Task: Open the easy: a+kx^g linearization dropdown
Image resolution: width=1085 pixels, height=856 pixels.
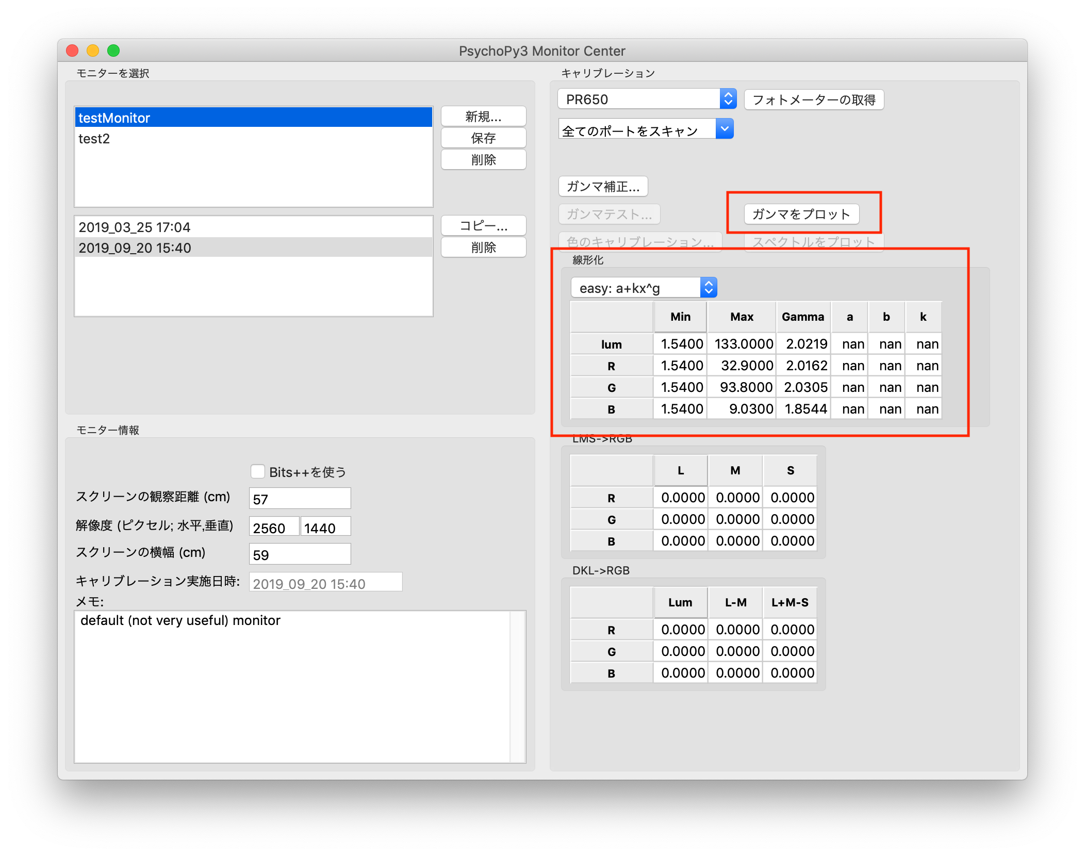Action: click(644, 288)
